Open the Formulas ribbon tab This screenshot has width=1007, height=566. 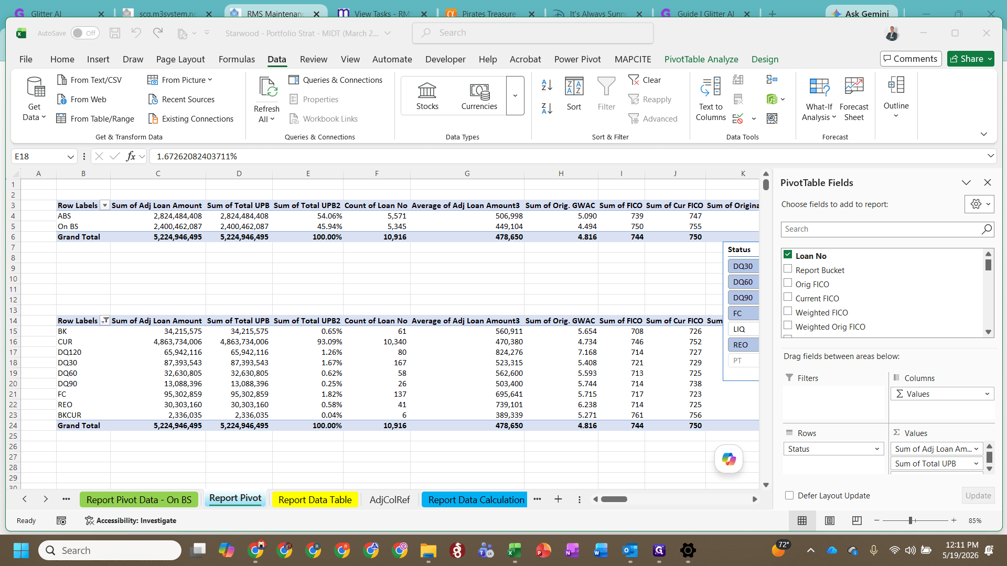click(237, 59)
